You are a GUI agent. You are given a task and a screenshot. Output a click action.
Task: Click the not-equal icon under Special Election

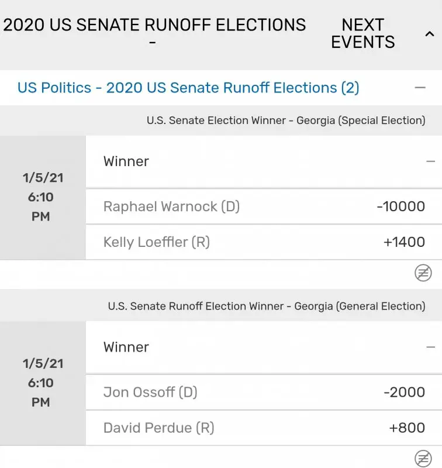pyautogui.click(x=423, y=273)
